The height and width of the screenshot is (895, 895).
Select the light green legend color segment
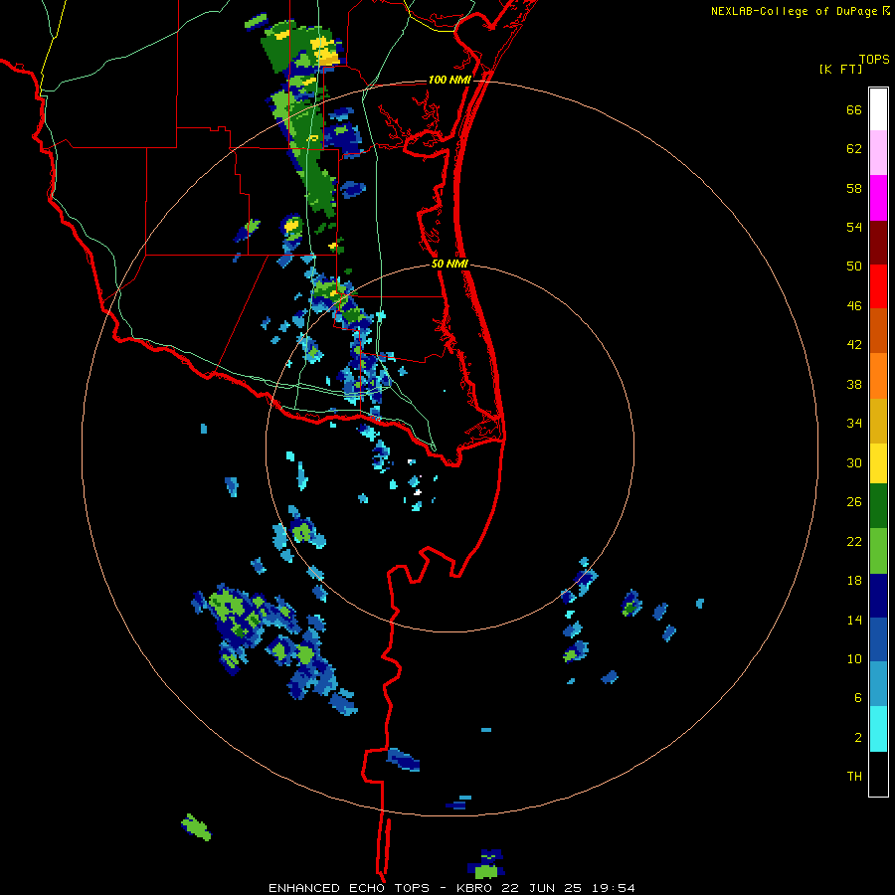click(878, 551)
